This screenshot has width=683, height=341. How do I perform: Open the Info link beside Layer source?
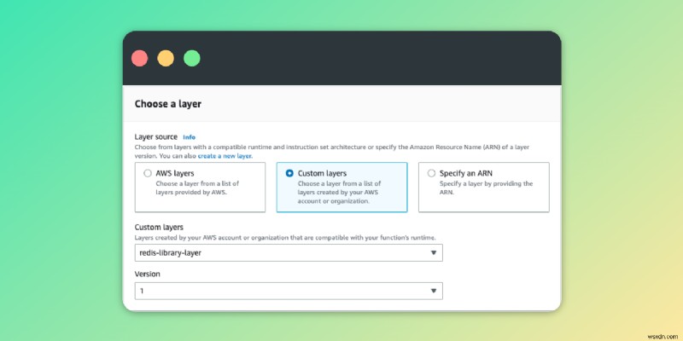189,137
